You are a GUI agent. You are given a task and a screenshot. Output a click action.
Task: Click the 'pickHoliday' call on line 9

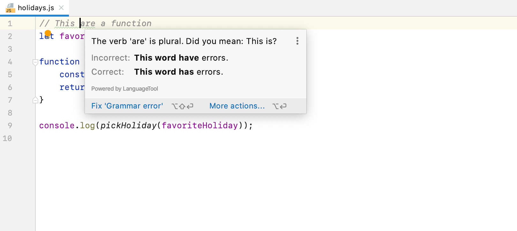click(129, 125)
